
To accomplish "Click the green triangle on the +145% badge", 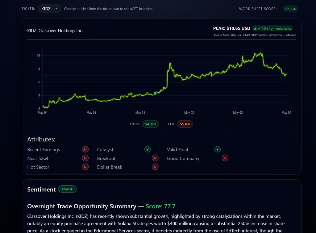I will pos(256,28).
